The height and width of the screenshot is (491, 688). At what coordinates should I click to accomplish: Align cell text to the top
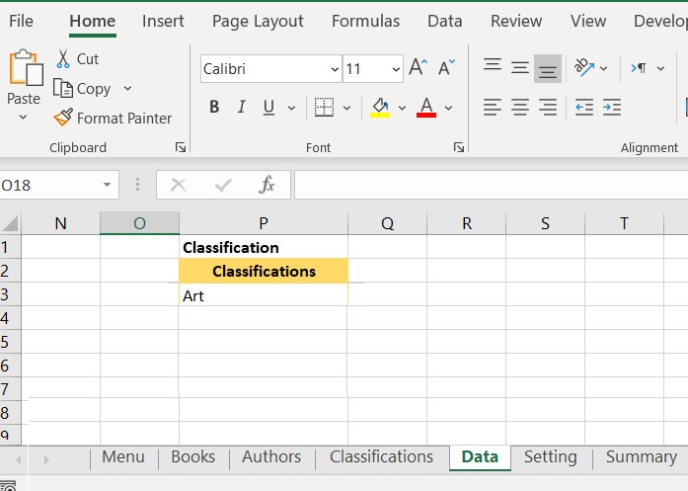point(493,67)
